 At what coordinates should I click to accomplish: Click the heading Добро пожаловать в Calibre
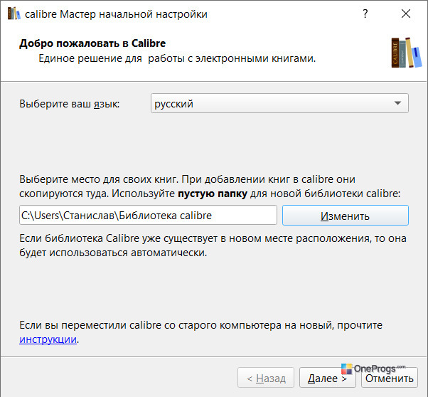pos(92,43)
